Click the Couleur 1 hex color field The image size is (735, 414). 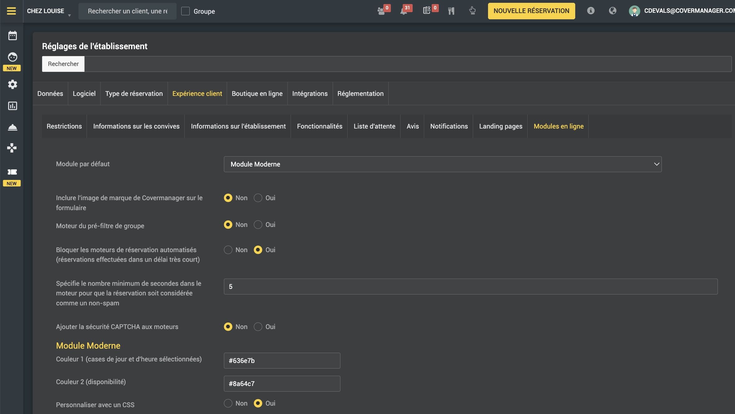pos(282,360)
